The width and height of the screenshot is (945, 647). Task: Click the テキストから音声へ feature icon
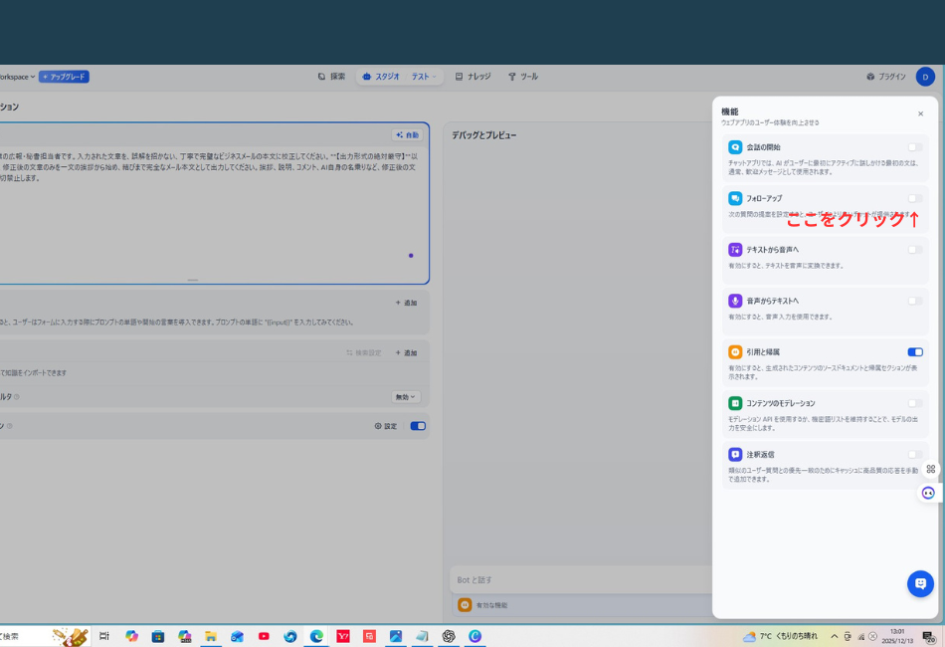pos(735,250)
